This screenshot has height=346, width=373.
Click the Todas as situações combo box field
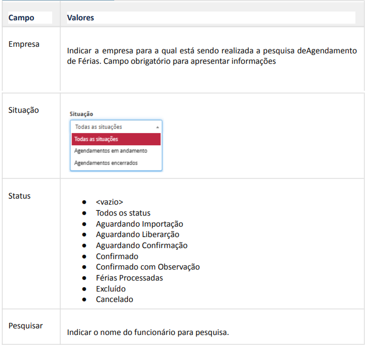(x=116, y=127)
